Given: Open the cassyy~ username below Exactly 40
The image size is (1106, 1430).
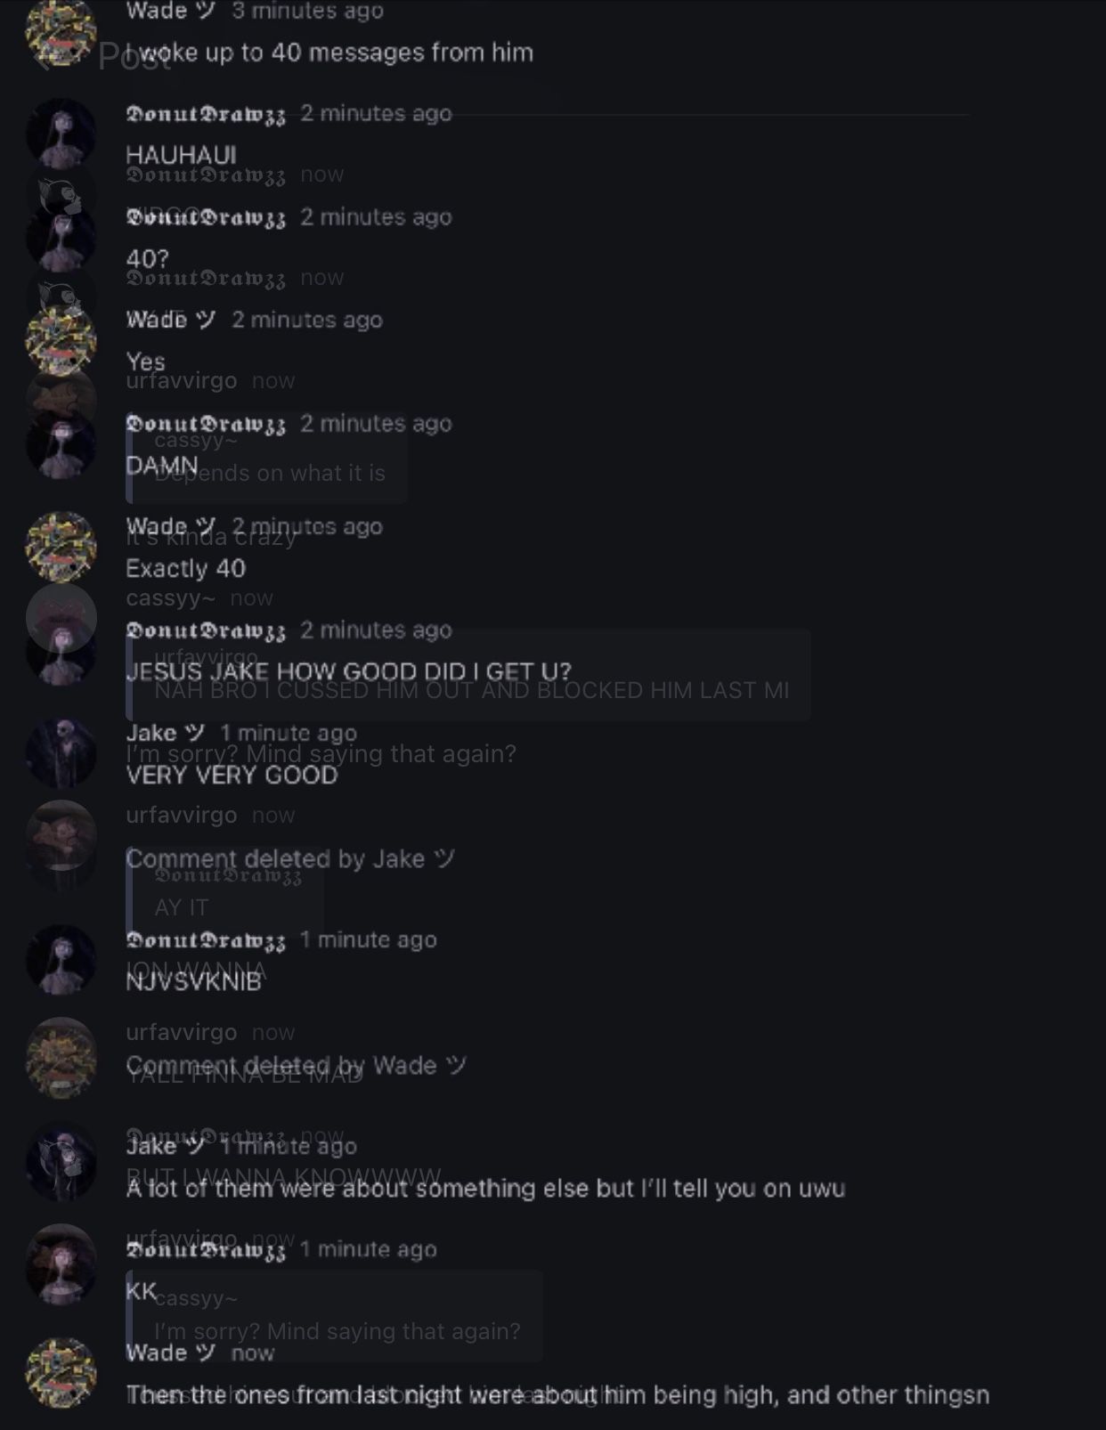Looking at the screenshot, I should click(x=170, y=598).
